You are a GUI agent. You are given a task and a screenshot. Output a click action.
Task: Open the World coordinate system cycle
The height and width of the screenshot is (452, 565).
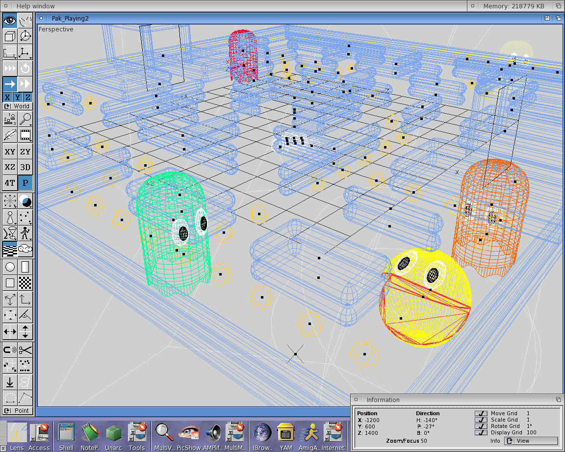click(17, 106)
